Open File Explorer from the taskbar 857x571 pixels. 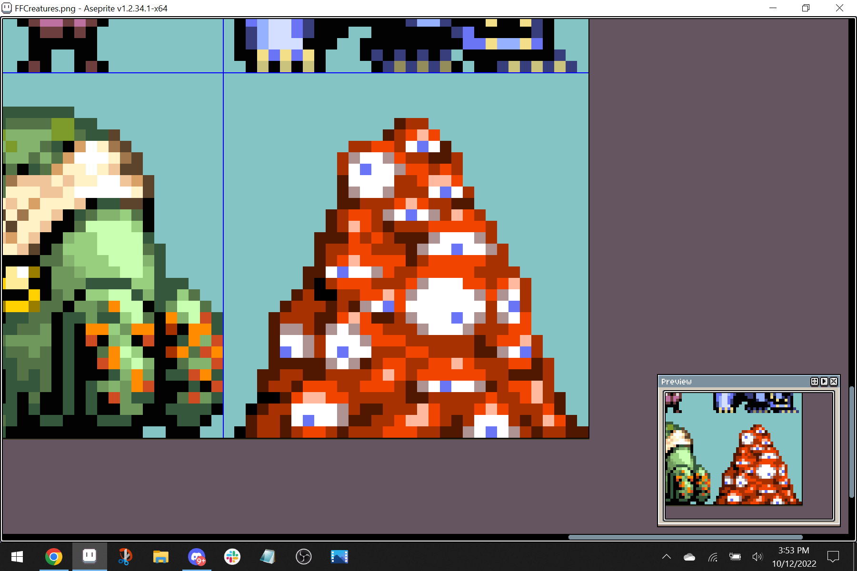pyautogui.click(x=161, y=557)
